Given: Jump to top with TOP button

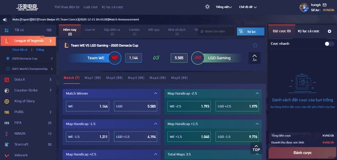Looking at the screenshot, I should point(256,148).
